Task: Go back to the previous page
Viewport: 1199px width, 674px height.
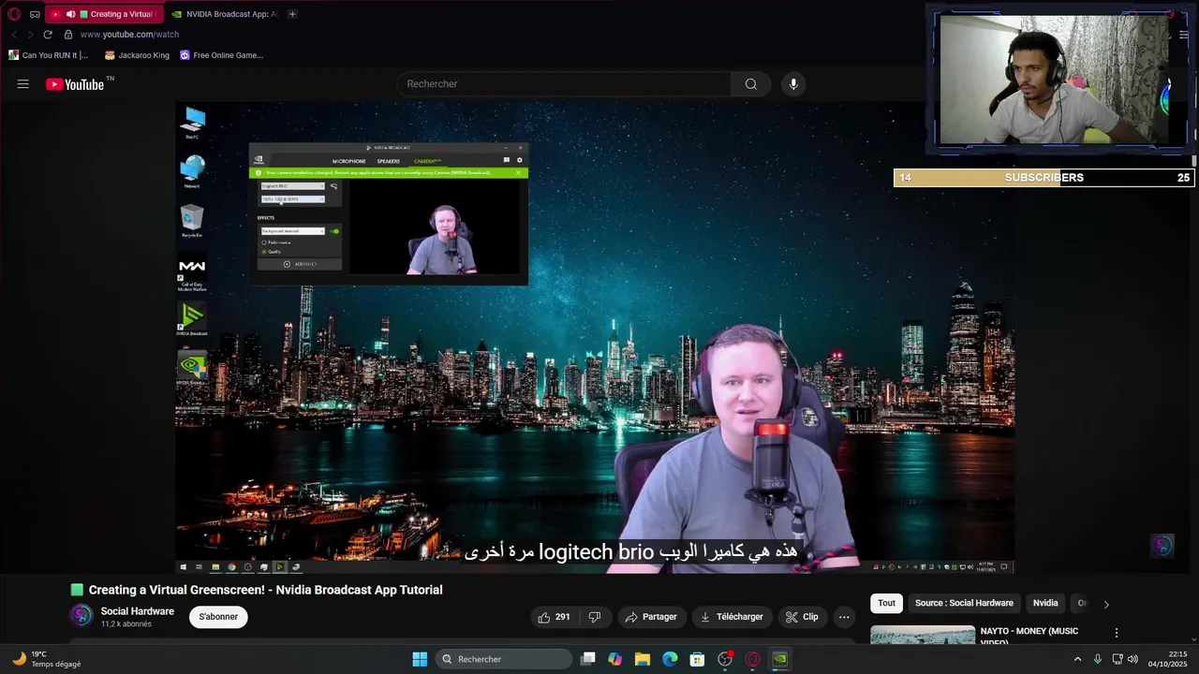Action: (x=14, y=35)
